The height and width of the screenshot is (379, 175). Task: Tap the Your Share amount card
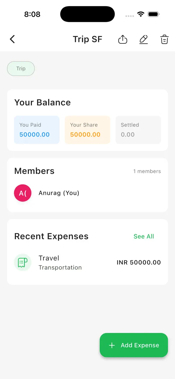(x=87, y=130)
